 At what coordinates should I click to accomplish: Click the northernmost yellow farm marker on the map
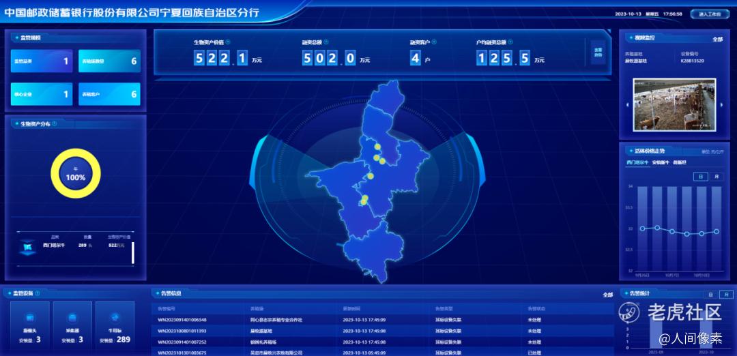tap(377, 147)
